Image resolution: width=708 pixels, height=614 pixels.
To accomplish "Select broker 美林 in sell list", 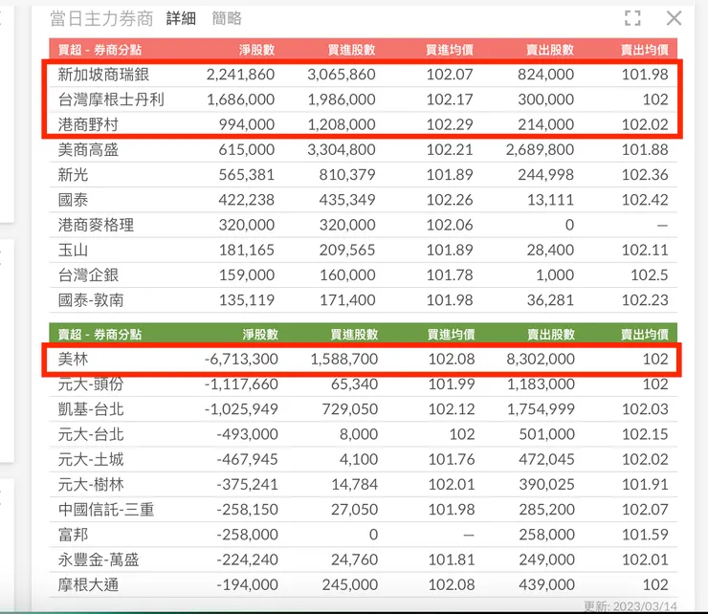I will point(73,359).
